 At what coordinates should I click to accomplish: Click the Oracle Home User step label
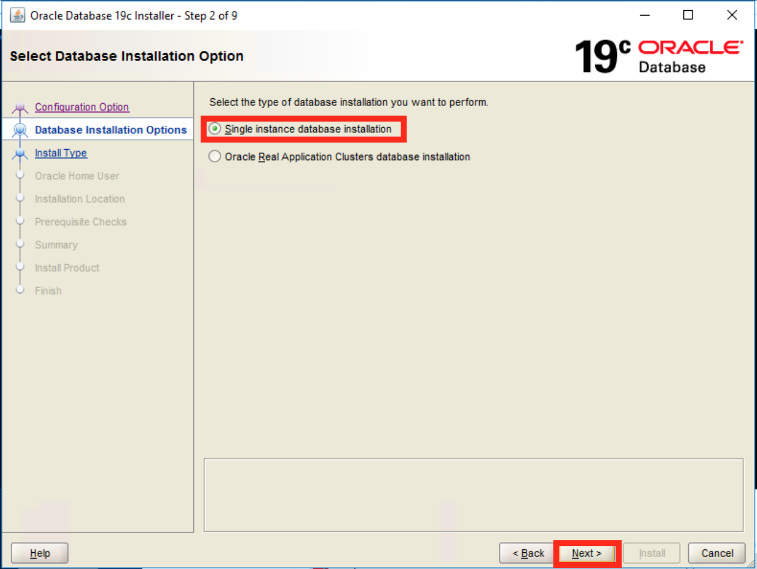point(77,176)
